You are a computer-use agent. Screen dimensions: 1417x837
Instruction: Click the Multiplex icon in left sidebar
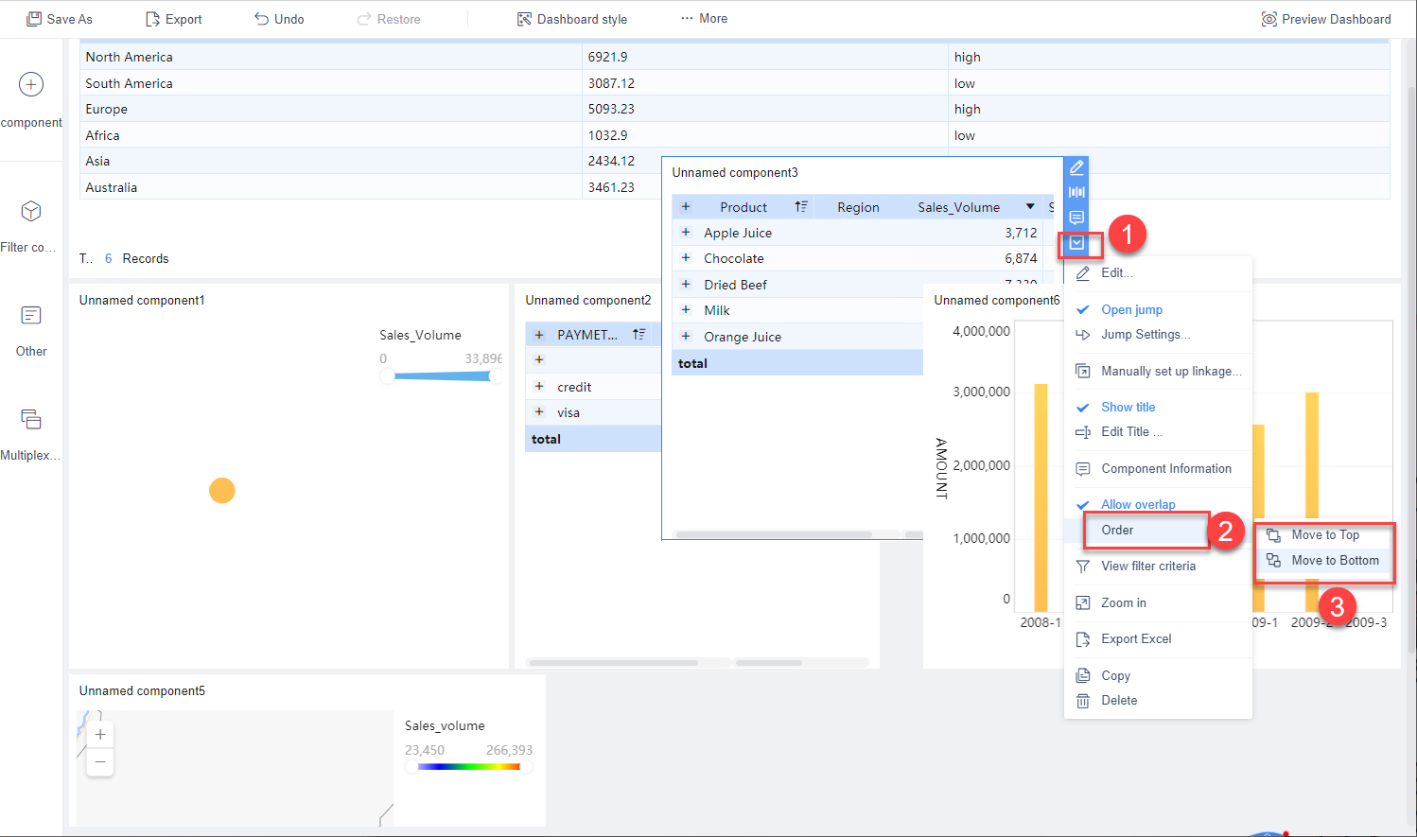[31, 419]
